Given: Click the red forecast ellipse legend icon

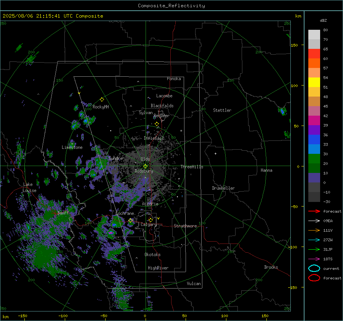Looking at the screenshot, I should (314, 278).
